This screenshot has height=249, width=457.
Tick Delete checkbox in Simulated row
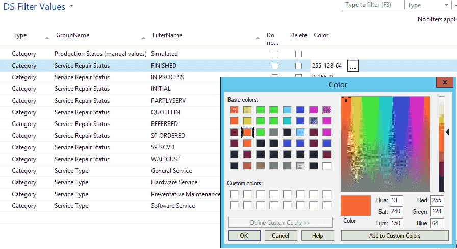click(298, 54)
